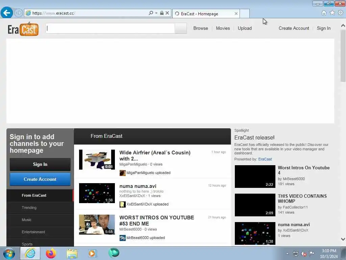The height and width of the screenshot is (260, 346).
Task: Click the muted volume tray icon
Action: pos(304,254)
